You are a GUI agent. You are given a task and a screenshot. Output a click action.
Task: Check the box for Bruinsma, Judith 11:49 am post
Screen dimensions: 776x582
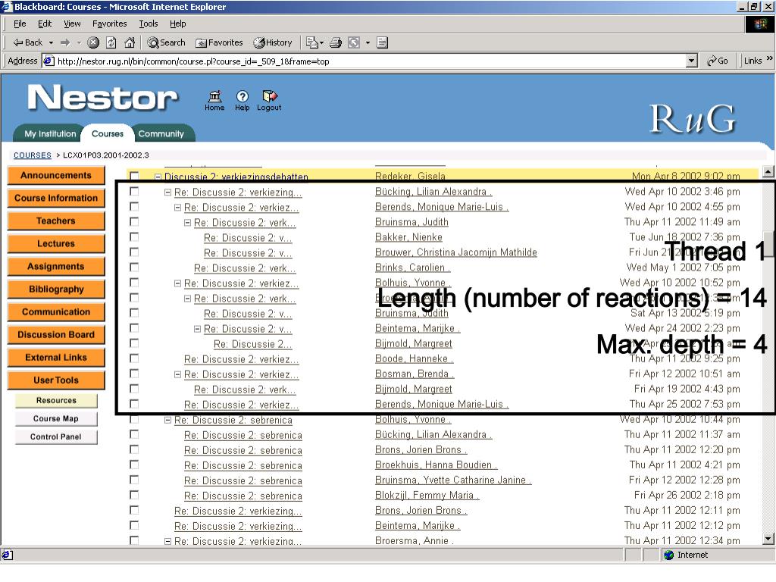click(x=134, y=222)
